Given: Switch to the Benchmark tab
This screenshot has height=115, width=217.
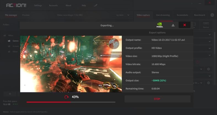Looking at the screenshot, I should click(200, 15).
